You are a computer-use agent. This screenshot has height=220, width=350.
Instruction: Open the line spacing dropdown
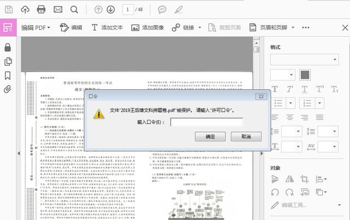pos(291,131)
